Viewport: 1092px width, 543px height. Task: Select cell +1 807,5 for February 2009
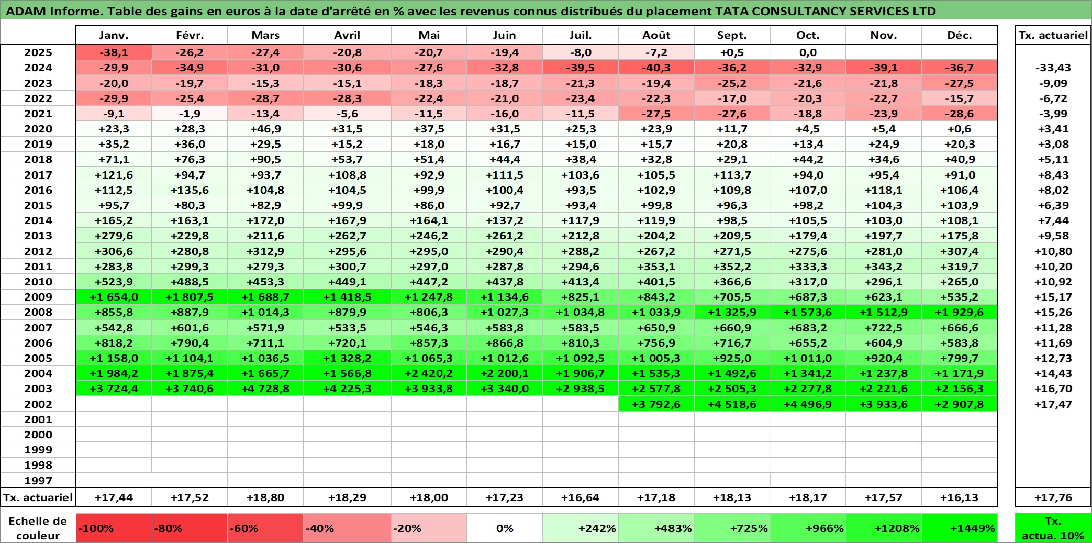[190, 297]
